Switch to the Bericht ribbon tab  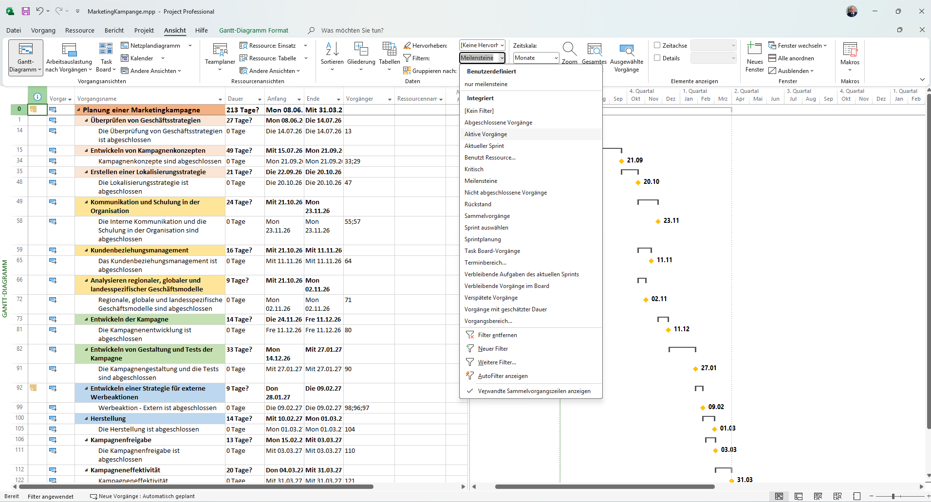114,30
